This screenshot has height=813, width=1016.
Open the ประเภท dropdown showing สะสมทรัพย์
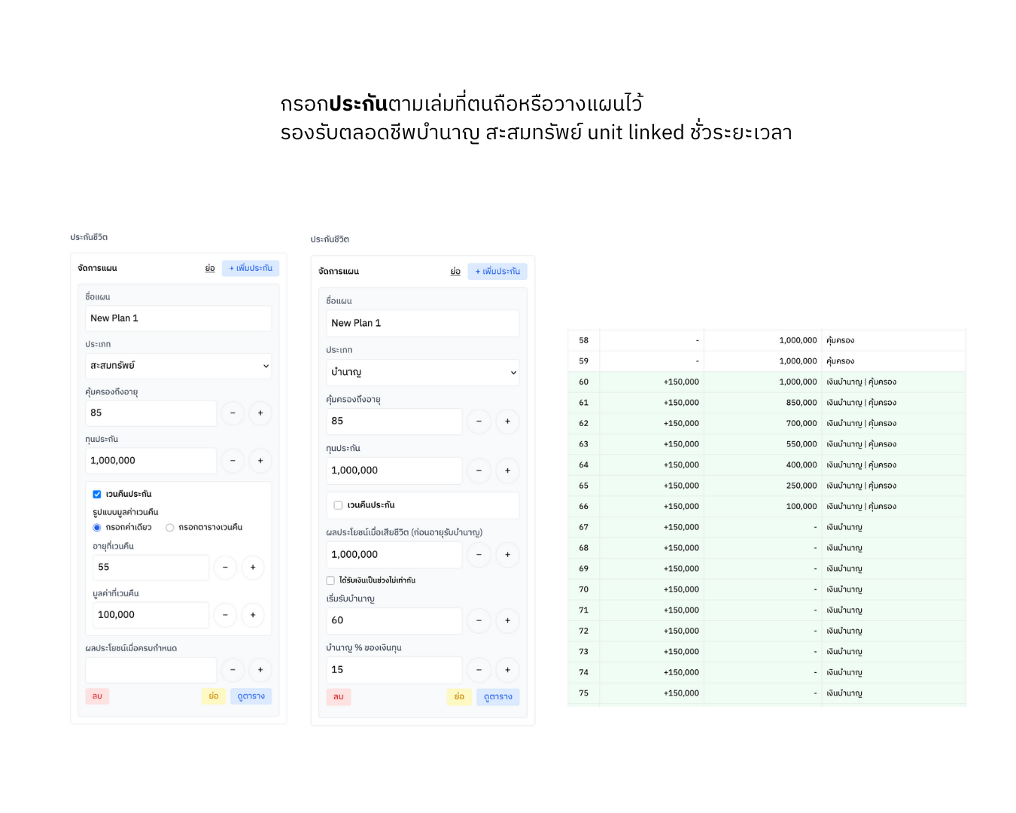click(x=178, y=366)
